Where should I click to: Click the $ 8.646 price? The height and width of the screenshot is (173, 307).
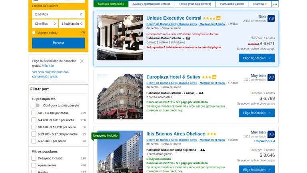tap(267, 155)
